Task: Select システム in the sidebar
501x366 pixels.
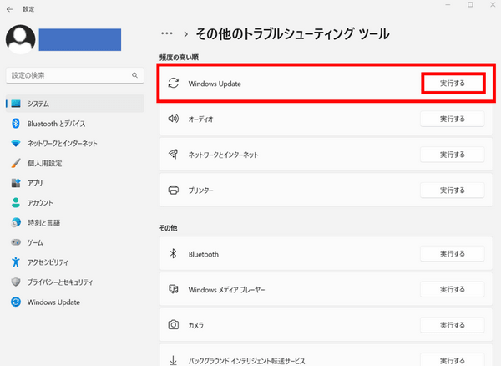Action: [x=75, y=104]
